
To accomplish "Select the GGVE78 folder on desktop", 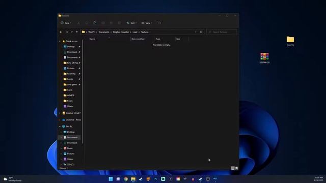I will click(x=290, y=41).
